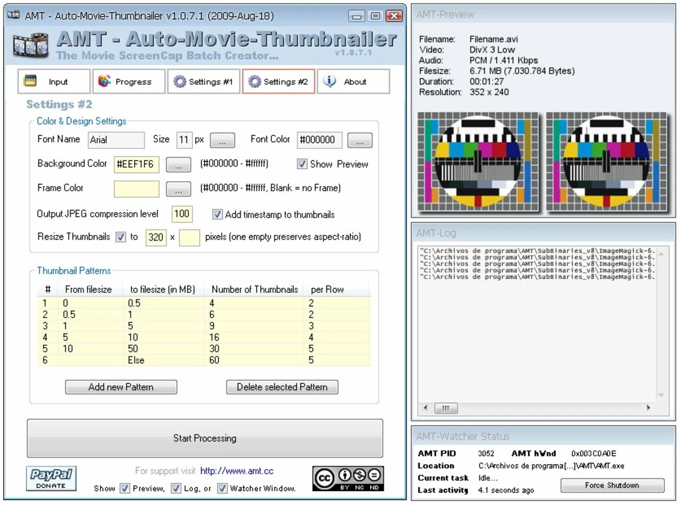Viewport: 681px width, 505px height.
Task: Click the Font Name field with Arial
Action: (x=116, y=140)
